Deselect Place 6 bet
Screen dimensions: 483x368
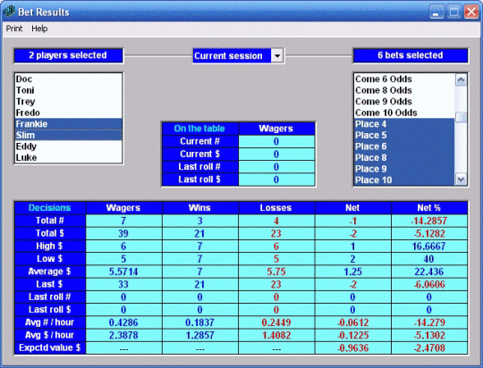[404, 146]
